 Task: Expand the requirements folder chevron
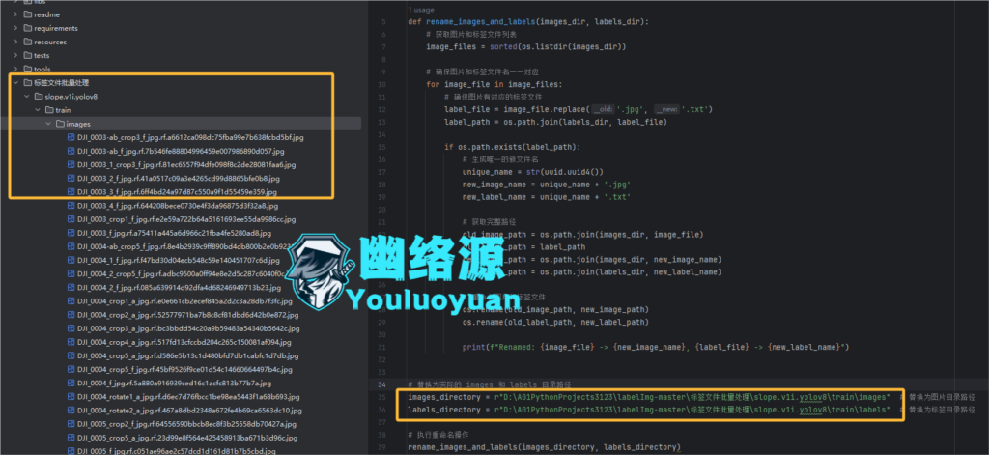coord(15,28)
